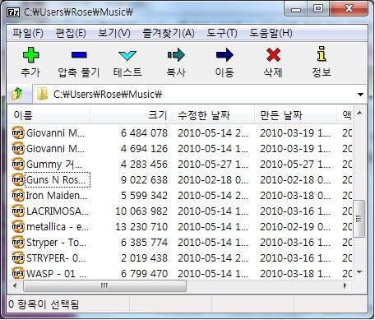
Task: Click the status bar text 0 항목이 선택됨
Action: tap(44, 304)
